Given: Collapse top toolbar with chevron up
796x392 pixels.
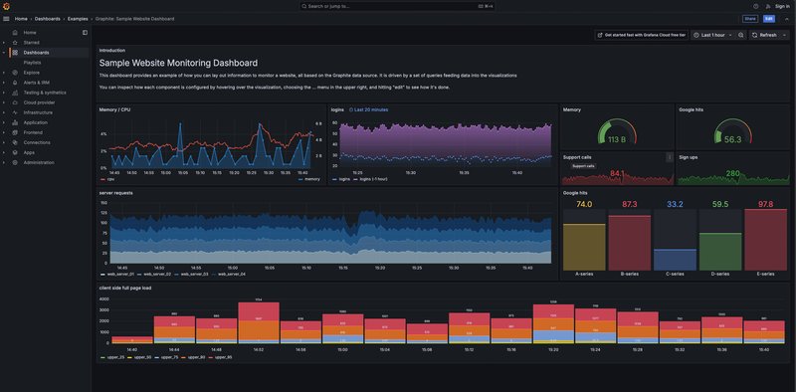Looking at the screenshot, I should (x=786, y=19).
